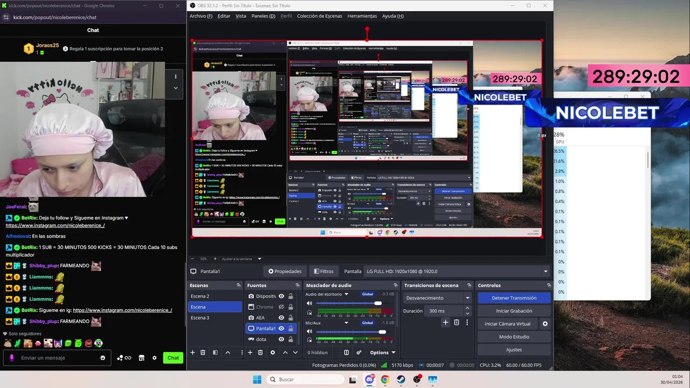690x388 pixels.
Task: Add a new source with Fuentes plus icon
Action: pos(250,352)
